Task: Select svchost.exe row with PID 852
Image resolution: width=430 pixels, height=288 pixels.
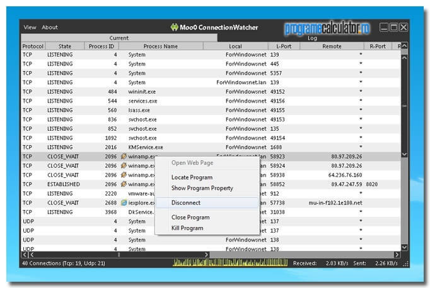Action: 211,128
